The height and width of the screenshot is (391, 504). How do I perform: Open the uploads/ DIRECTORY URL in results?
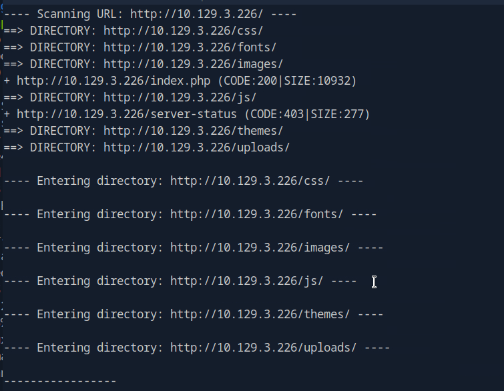coord(196,147)
